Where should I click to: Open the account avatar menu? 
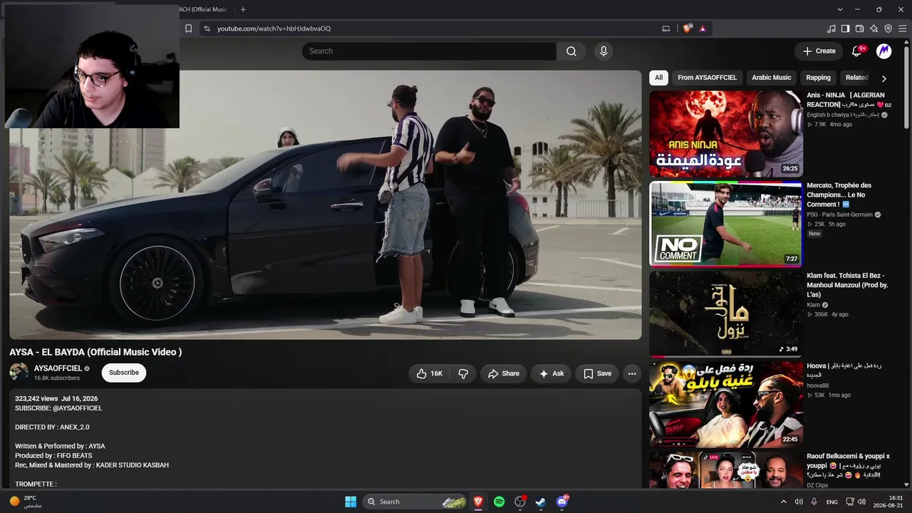[x=884, y=51]
